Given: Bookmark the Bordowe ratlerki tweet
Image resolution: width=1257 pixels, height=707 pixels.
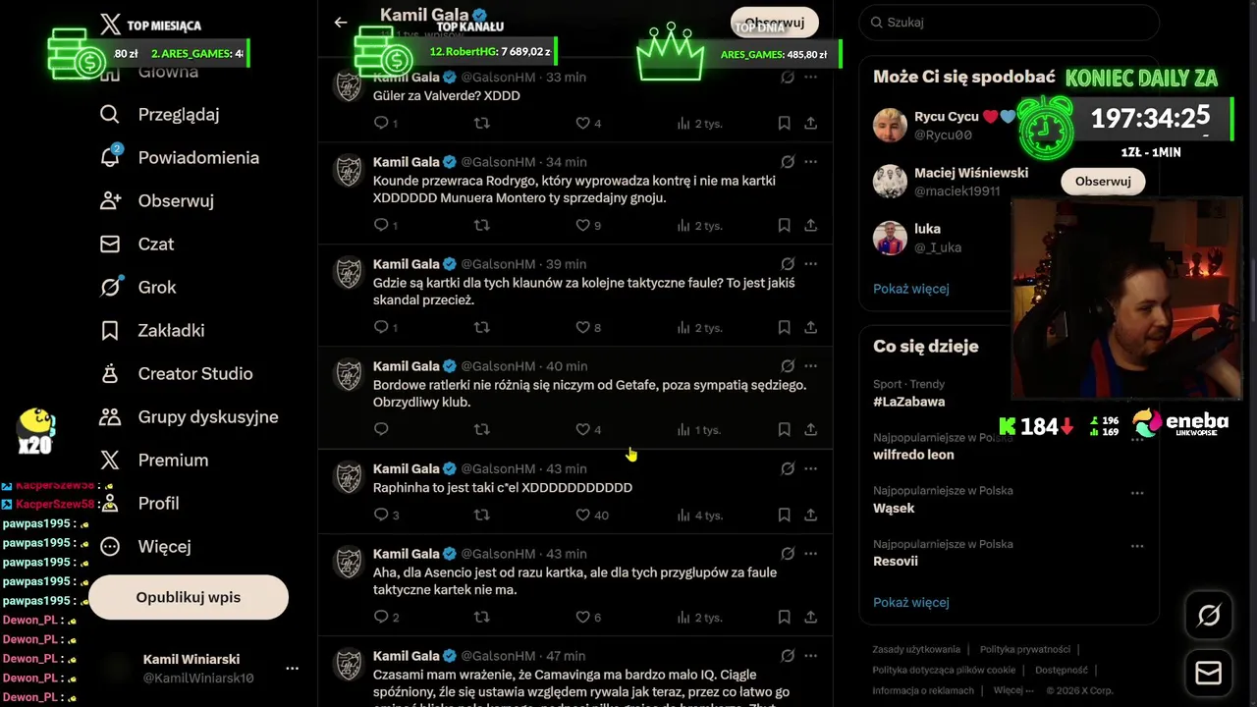Looking at the screenshot, I should coord(784,429).
